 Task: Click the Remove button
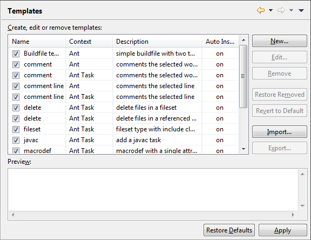(280, 74)
